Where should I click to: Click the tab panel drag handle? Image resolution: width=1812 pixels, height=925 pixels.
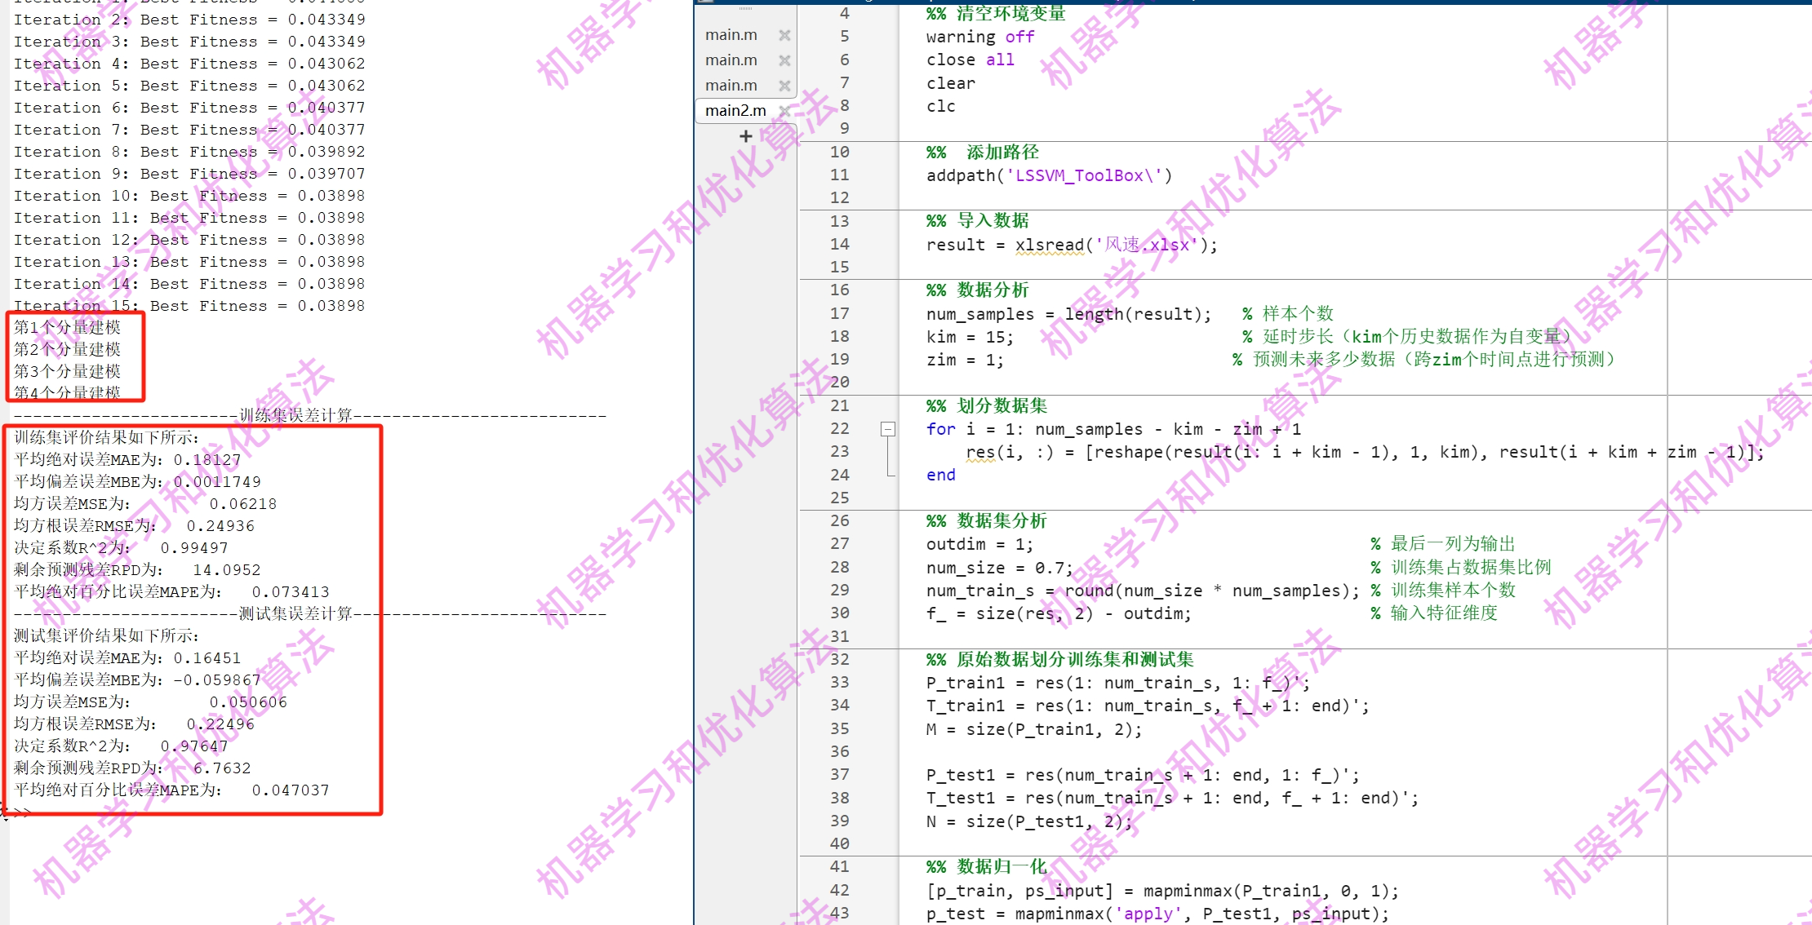[745, 8]
